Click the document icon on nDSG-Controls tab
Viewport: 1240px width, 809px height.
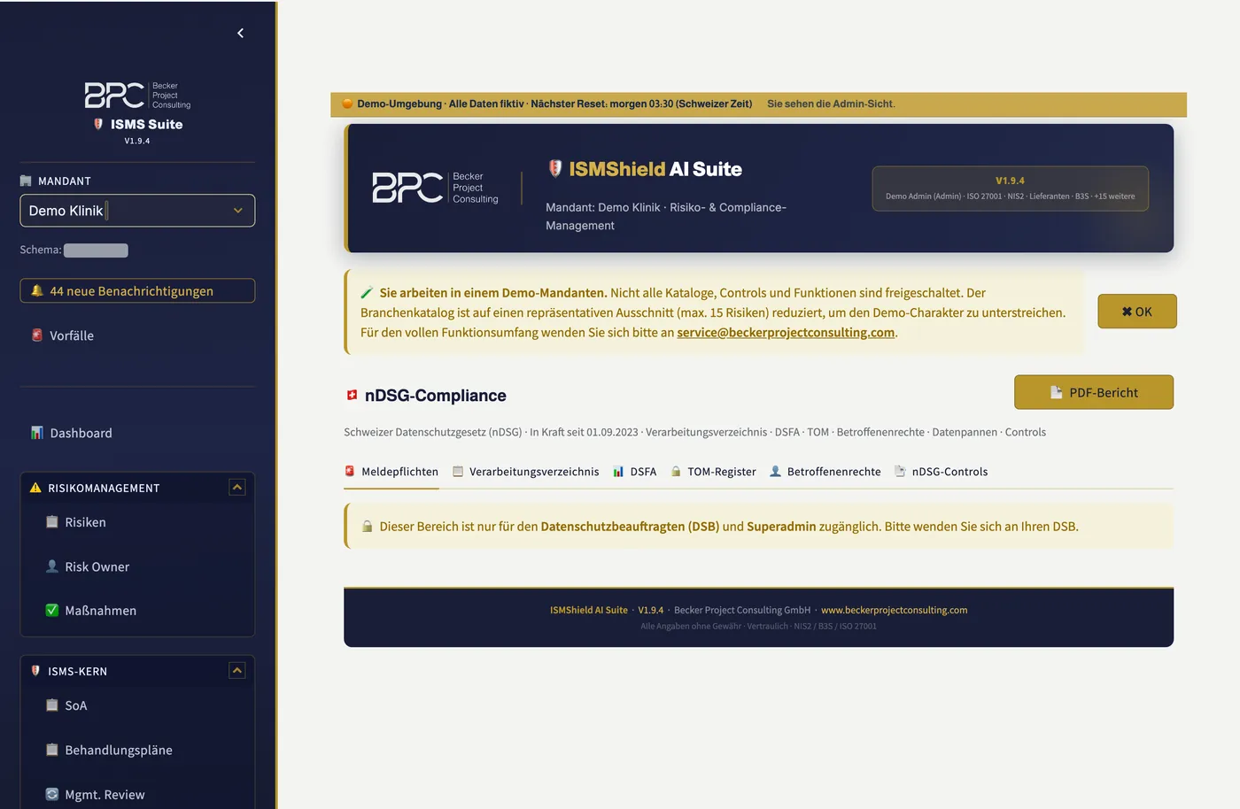[900, 471]
